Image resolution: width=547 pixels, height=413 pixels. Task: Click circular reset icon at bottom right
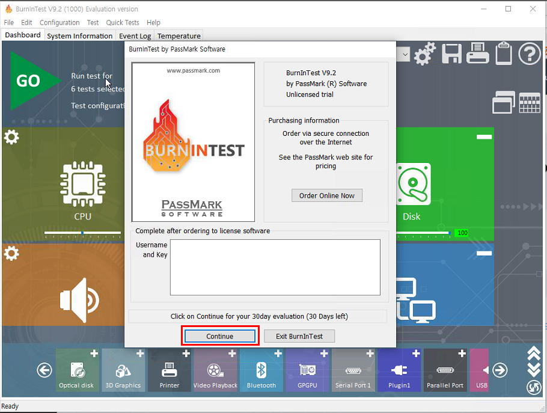534,387
